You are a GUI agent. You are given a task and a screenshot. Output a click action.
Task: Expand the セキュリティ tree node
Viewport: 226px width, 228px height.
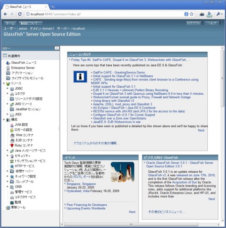coord(8,156)
